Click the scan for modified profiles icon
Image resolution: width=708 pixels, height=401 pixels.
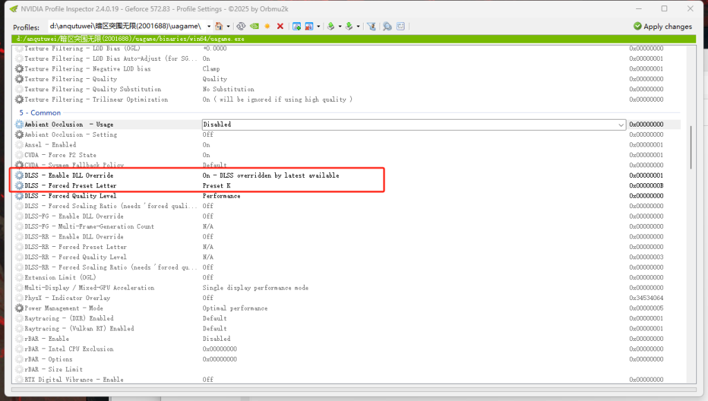click(387, 26)
